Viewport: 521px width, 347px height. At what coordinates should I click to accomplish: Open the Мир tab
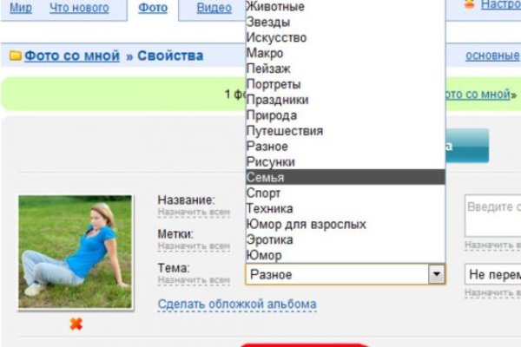tap(20, 8)
